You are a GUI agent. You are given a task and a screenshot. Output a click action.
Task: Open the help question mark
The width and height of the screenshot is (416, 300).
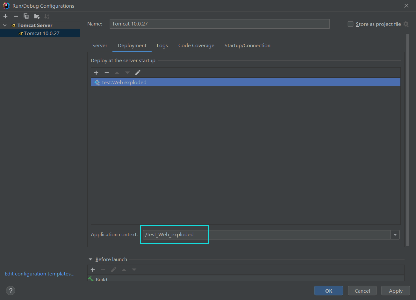point(11,290)
